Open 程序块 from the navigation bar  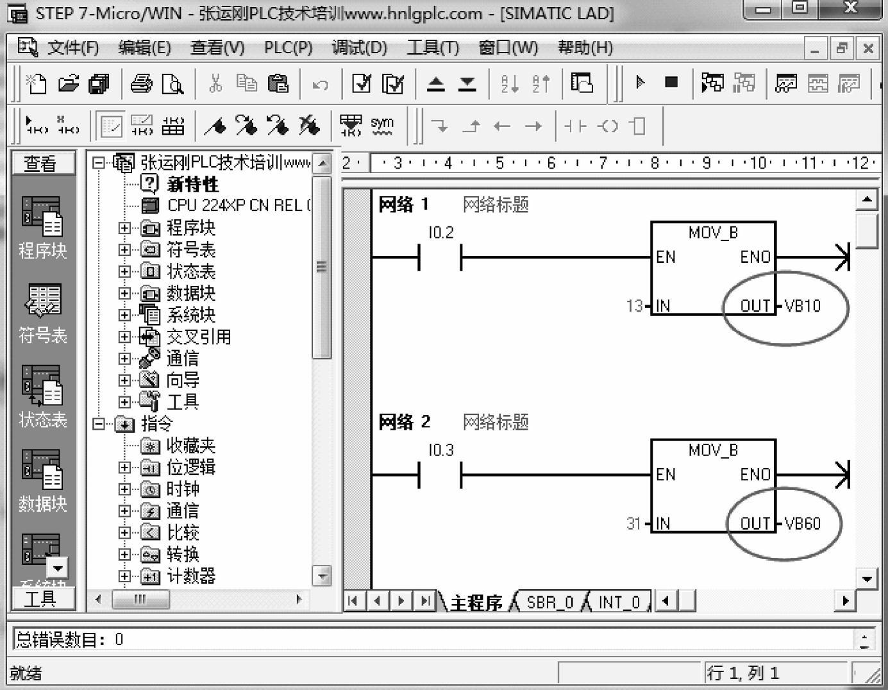(42, 227)
